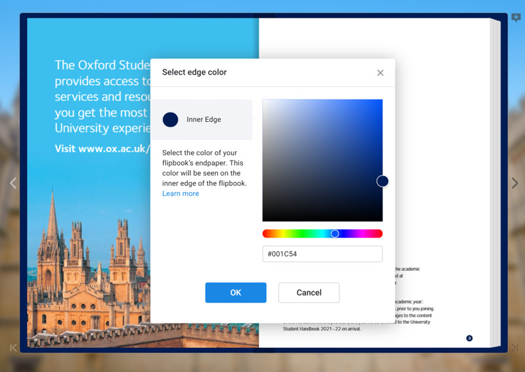Open the Learn more link
Viewport: 525px width, 372px height.
click(x=180, y=193)
